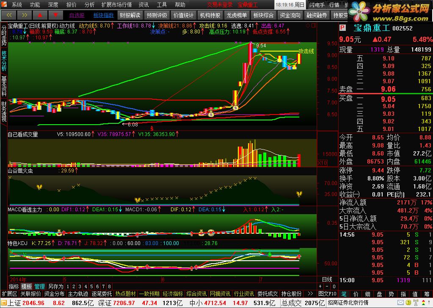The image size is (433, 308).
Task: Click the 0 reset button below chart
Action: (x=334, y=286)
